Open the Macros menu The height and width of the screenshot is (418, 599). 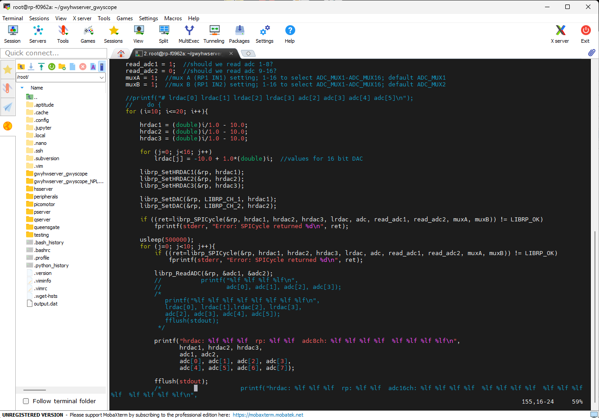[173, 18]
